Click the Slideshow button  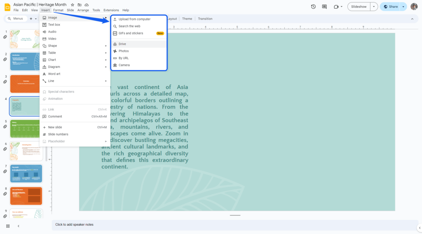(x=359, y=7)
